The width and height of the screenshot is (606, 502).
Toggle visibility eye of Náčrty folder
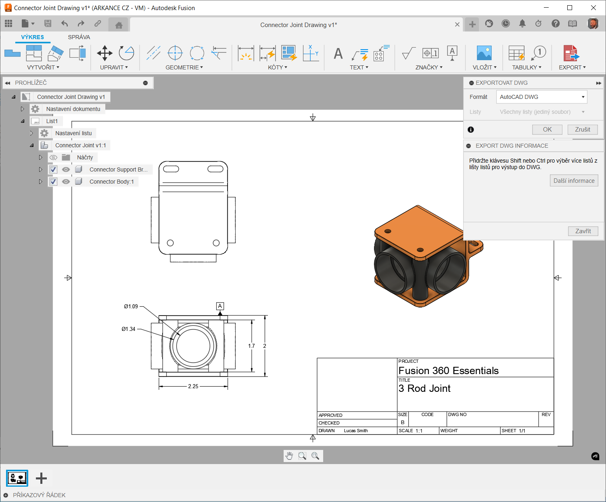pos(53,157)
